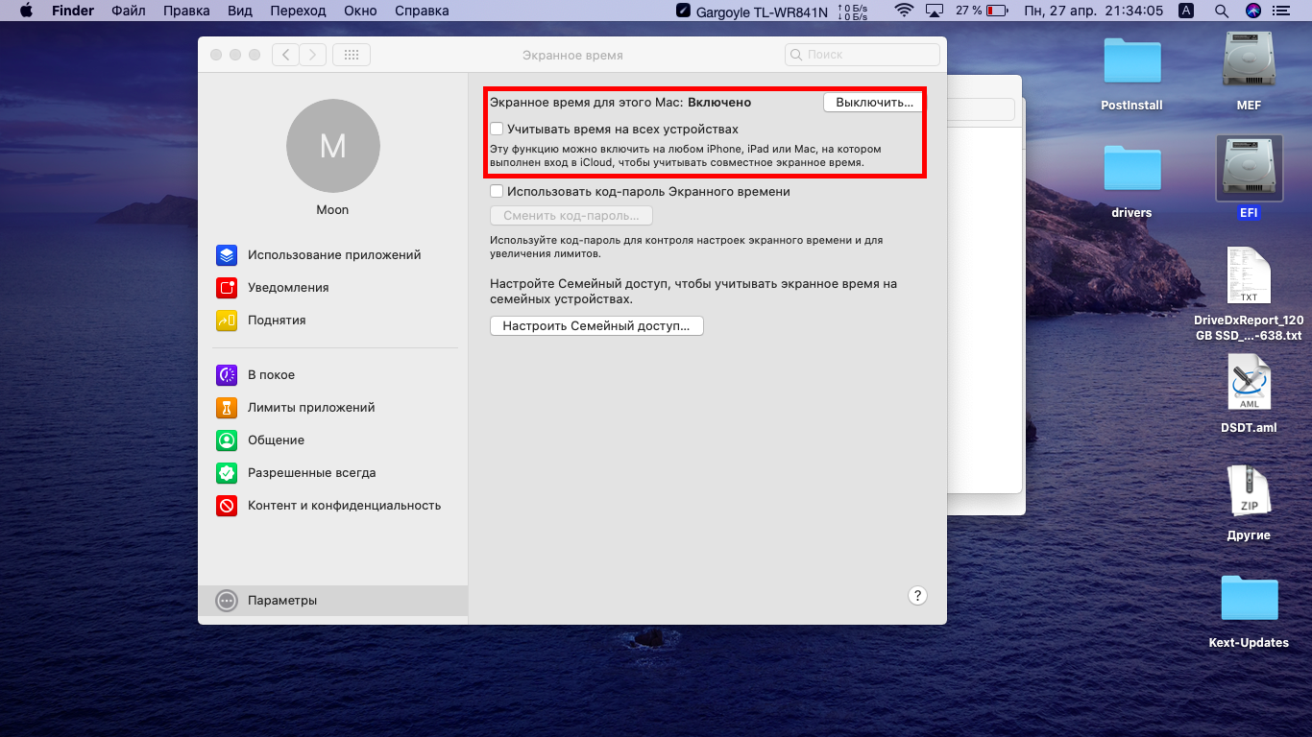Open the Справка menu
This screenshot has height=737, width=1312.
[422, 11]
